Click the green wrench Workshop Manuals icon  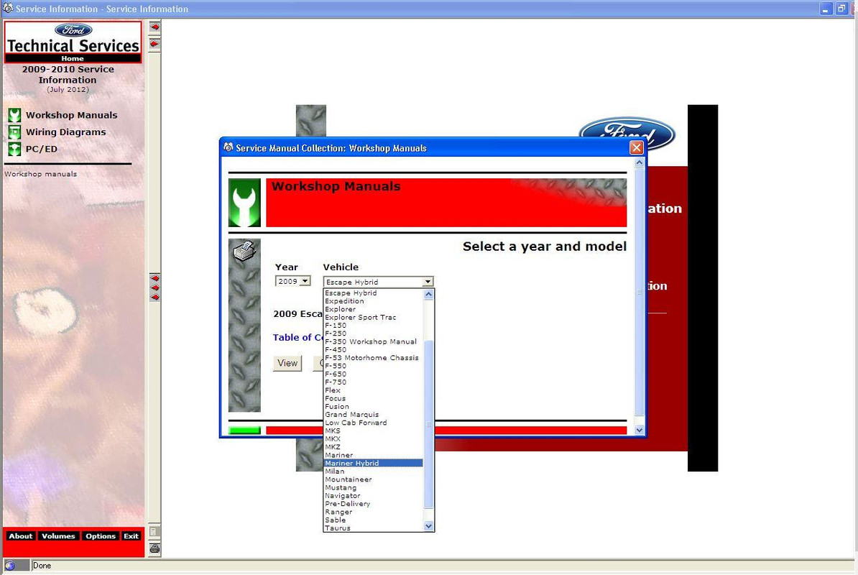244,203
